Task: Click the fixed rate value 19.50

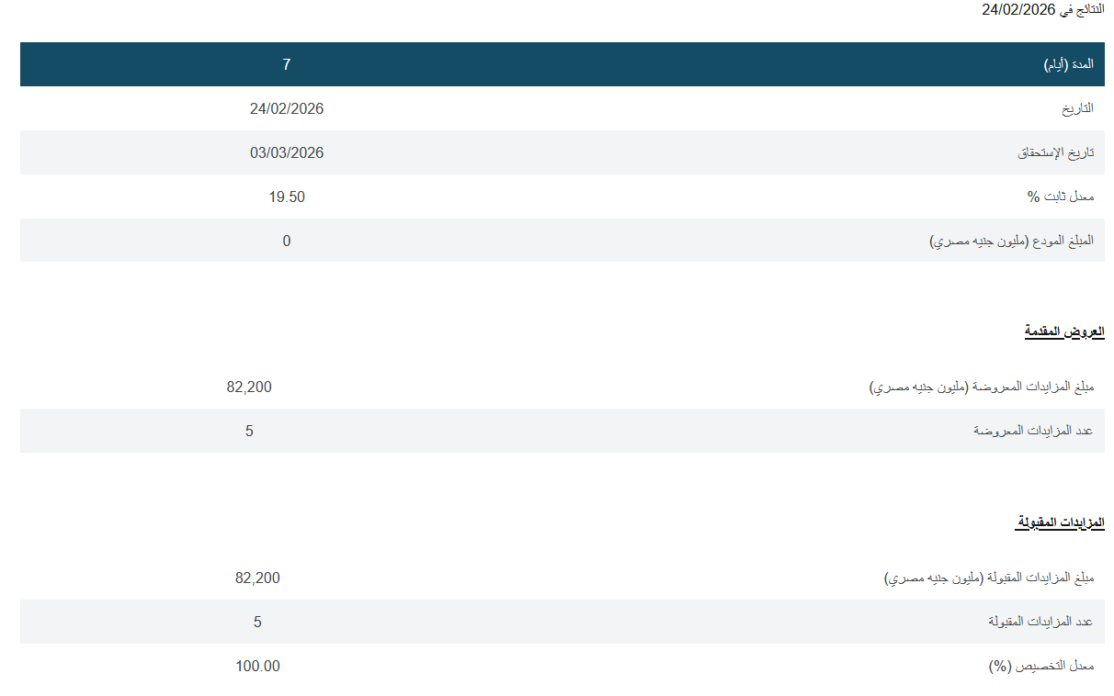Action: point(287,196)
